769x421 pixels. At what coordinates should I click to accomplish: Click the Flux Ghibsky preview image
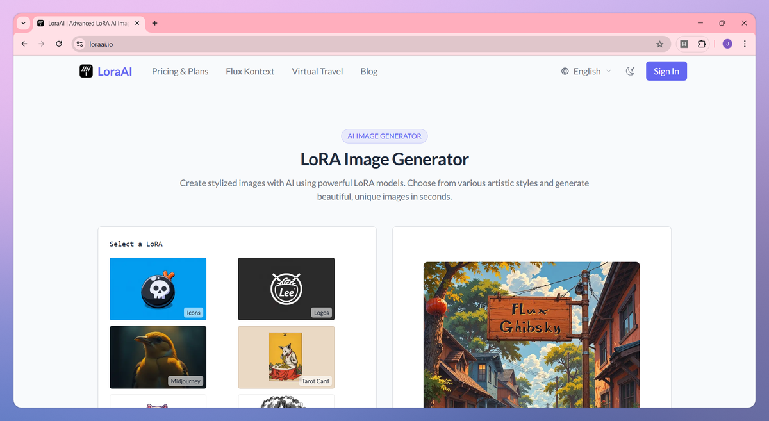(x=531, y=334)
